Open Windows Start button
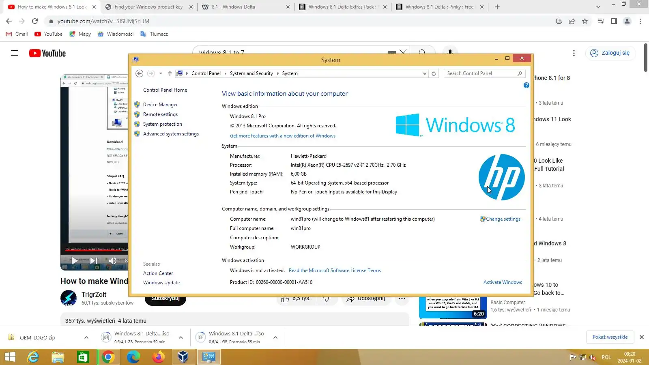 pyautogui.click(x=10, y=357)
